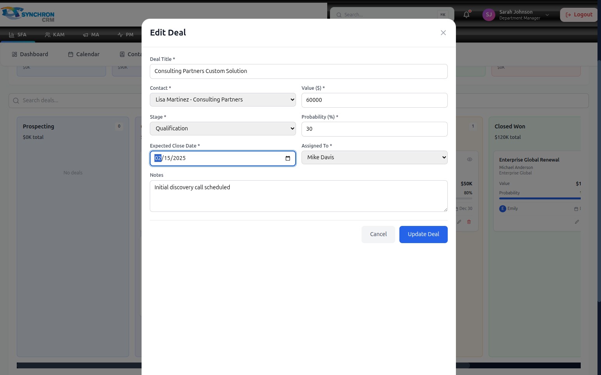Click the calendar icon beside Dec 30
Image resolution: width=601 pixels, height=375 pixels.
coord(457,209)
